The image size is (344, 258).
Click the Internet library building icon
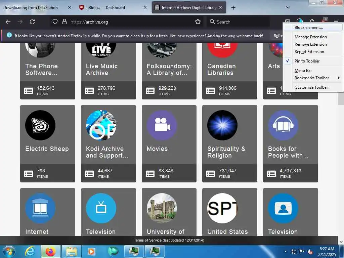40,208
